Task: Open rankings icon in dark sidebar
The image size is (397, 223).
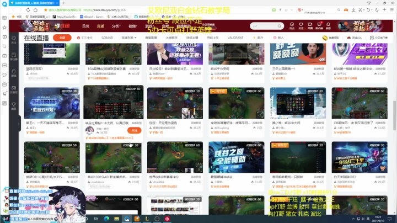Action: (x=14, y=56)
